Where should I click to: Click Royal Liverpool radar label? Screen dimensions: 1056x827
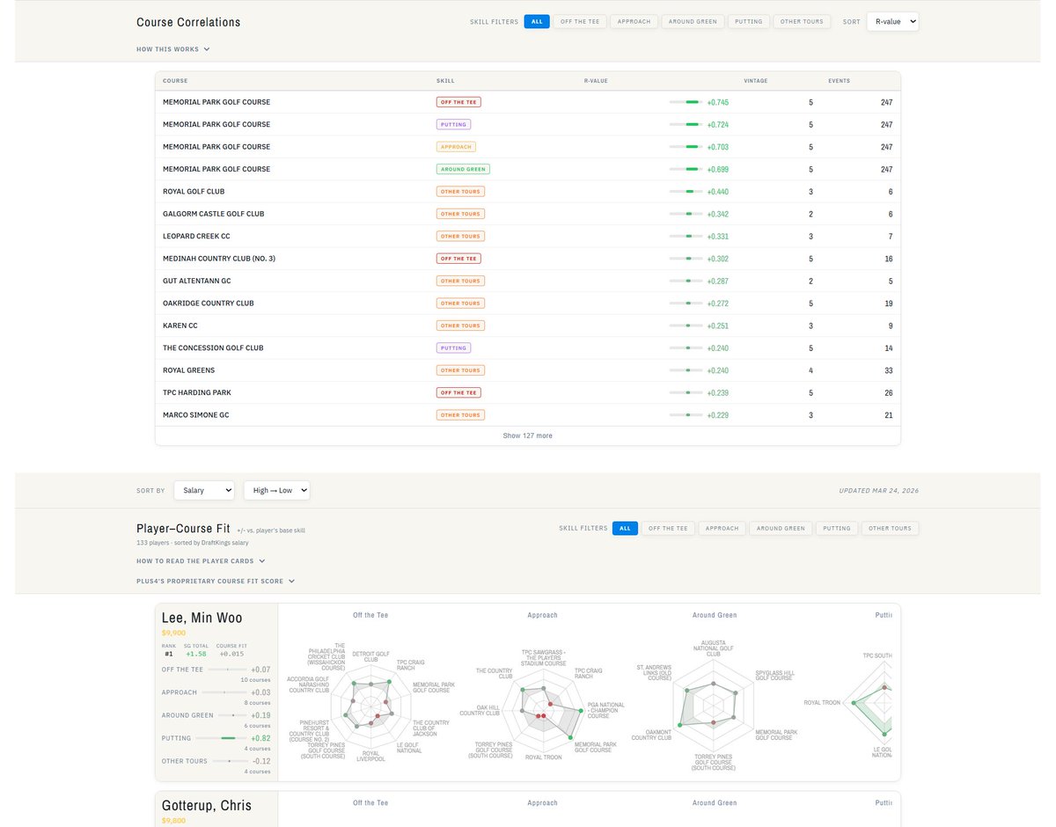371,756
